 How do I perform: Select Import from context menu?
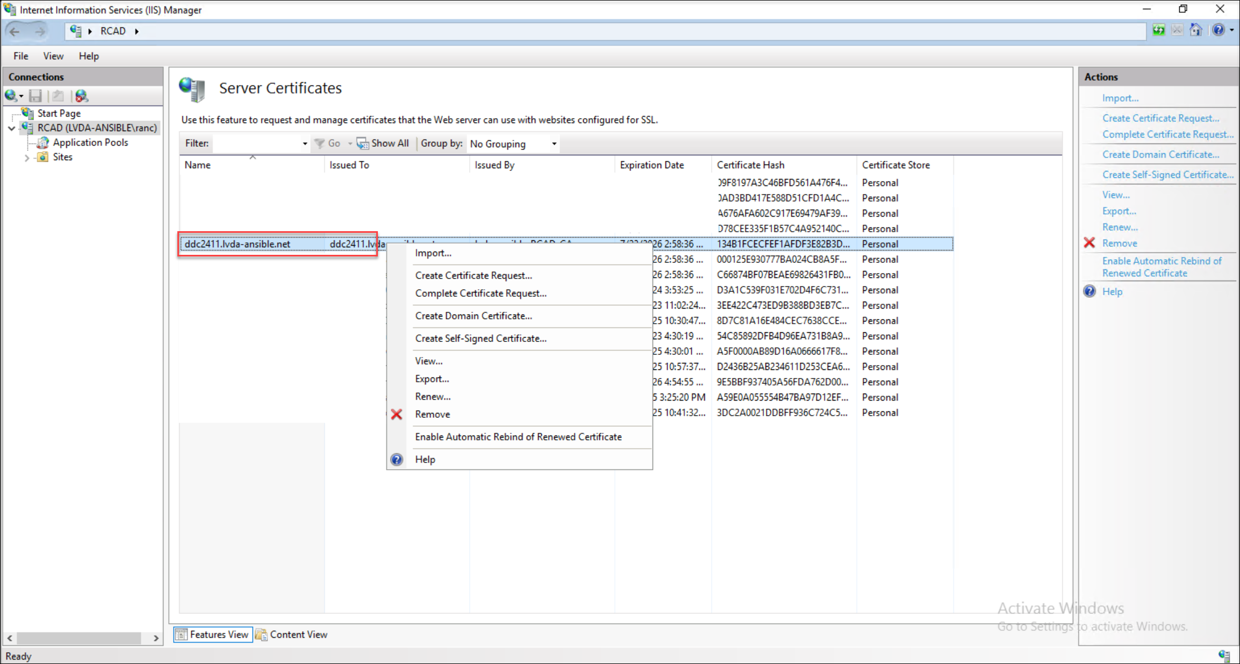433,253
